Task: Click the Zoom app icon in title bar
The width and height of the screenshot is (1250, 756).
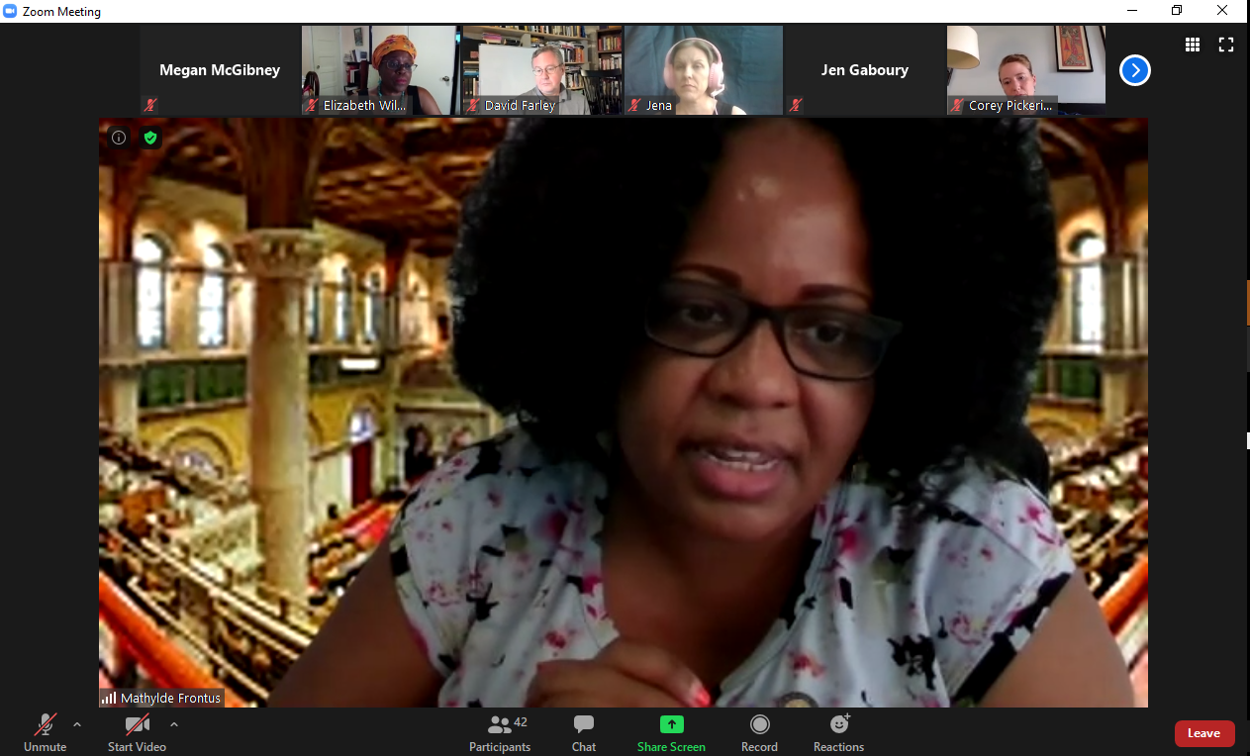Action: pyautogui.click(x=11, y=11)
